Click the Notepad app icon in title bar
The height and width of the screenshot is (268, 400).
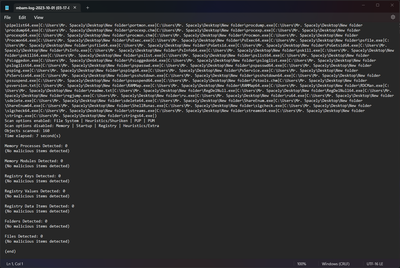tap(7, 8)
